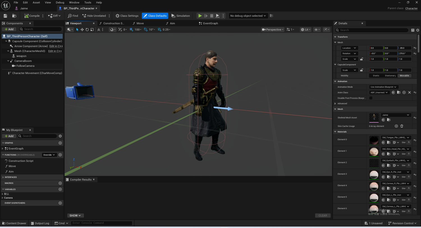Select the CameraBoom component

click(23, 61)
